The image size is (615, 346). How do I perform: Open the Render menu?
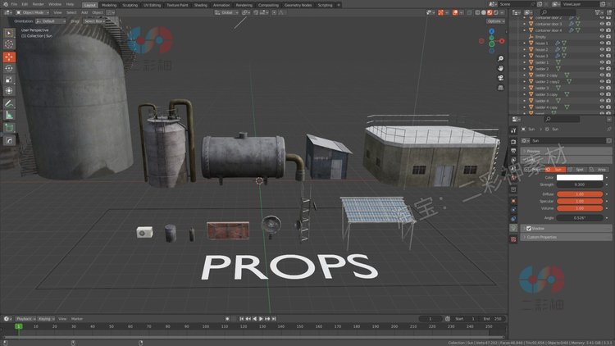coord(38,4)
